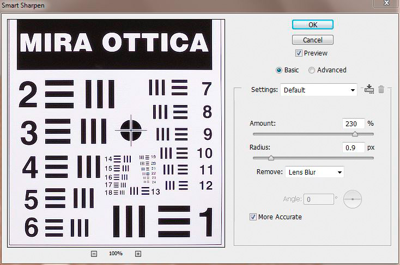This screenshot has height=265, width=400.
Task: Close the Smart Sharpen dialog
Action: 386,3
